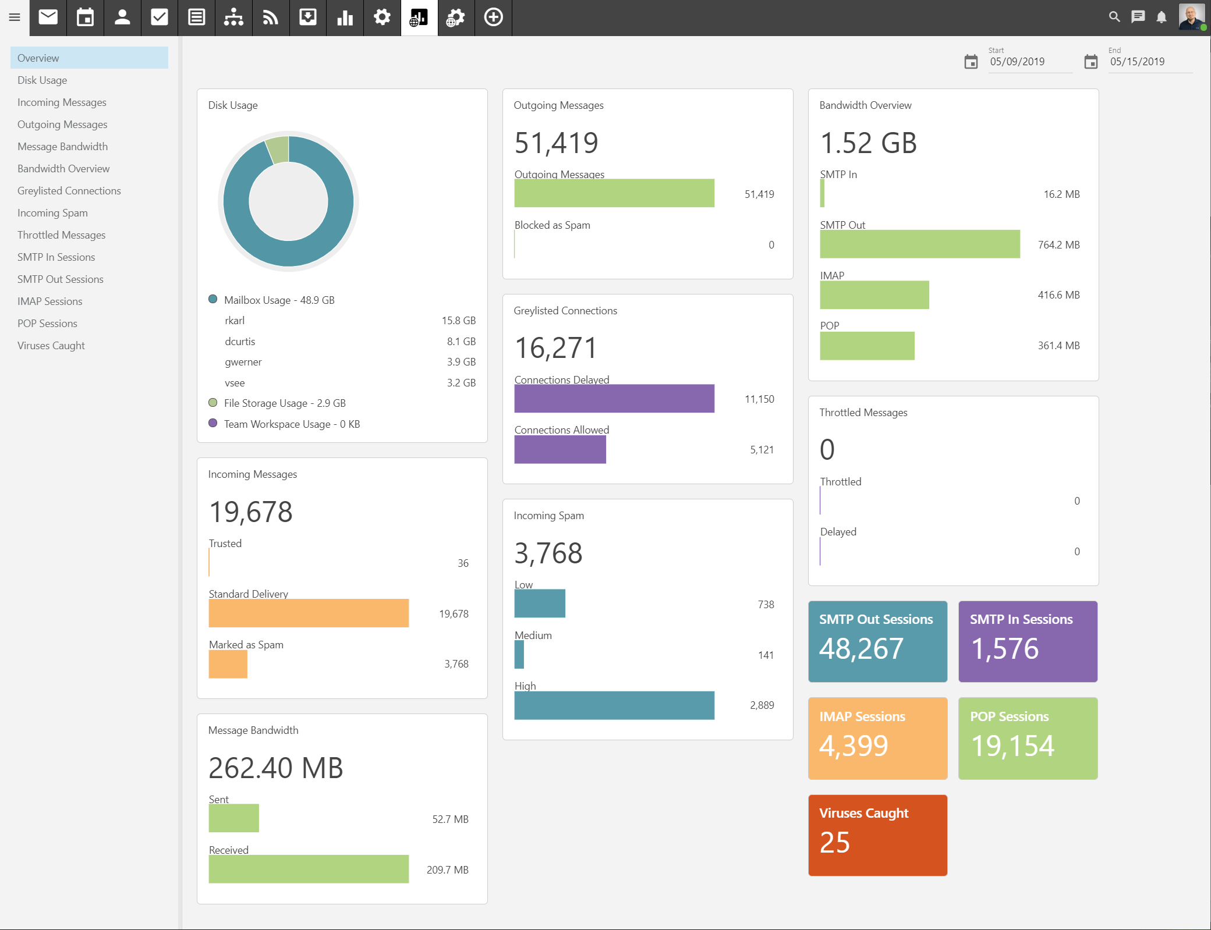Open the Calendar app icon
This screenshot has height=930, width=1211.
85,17
